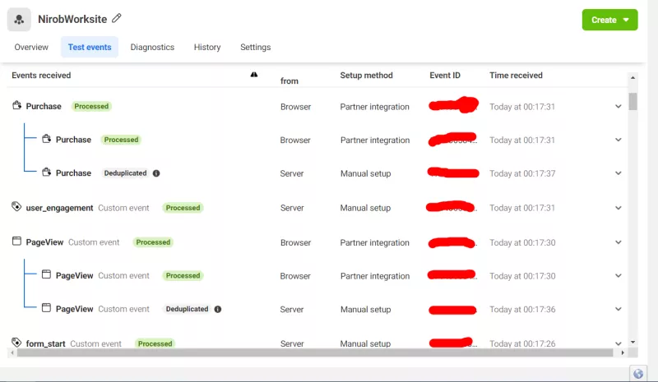The height and width of the screenshot is (382, 658).
Task: Click user_engagement event name
Action: tap(59, 208)
